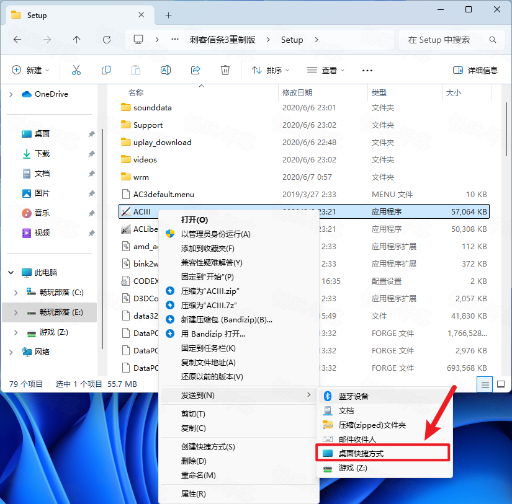This screenshot has width=512, height=504.
Task: Click the Share icon in toolbar
Action: coord(195,70)
